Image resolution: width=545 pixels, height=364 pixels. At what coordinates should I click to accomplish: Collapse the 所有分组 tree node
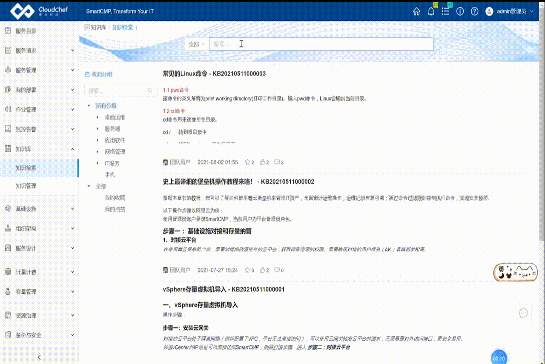point(89,106)
